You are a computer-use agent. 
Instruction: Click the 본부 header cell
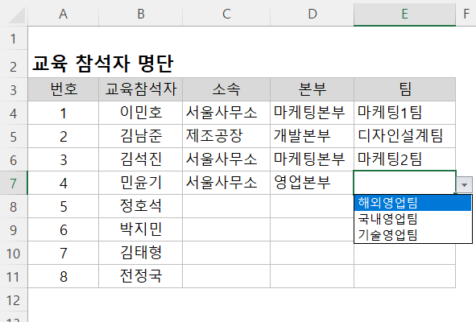312,89
